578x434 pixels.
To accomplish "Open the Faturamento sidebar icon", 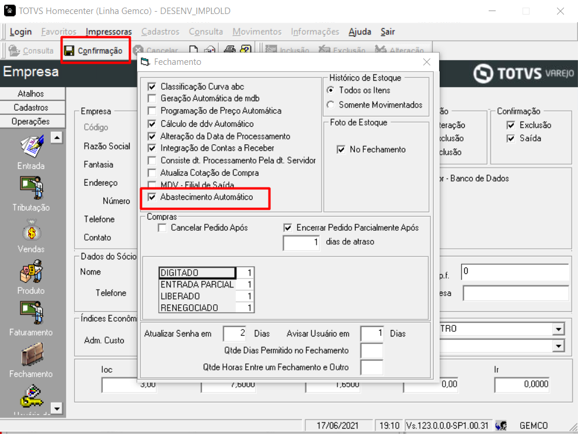I will [x=32, y=313].
